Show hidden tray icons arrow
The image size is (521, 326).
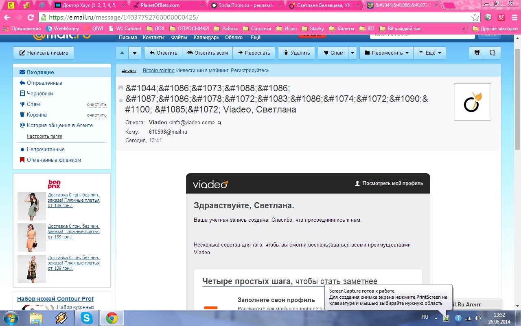(436, 318)
